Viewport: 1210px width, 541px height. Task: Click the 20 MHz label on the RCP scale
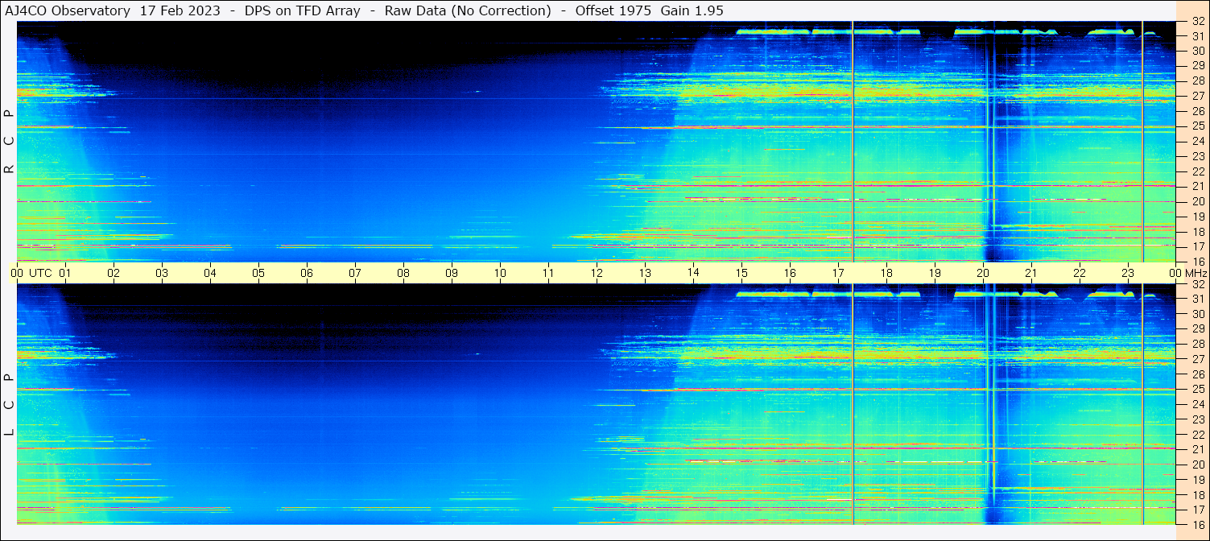click(x=1196, y=201)
